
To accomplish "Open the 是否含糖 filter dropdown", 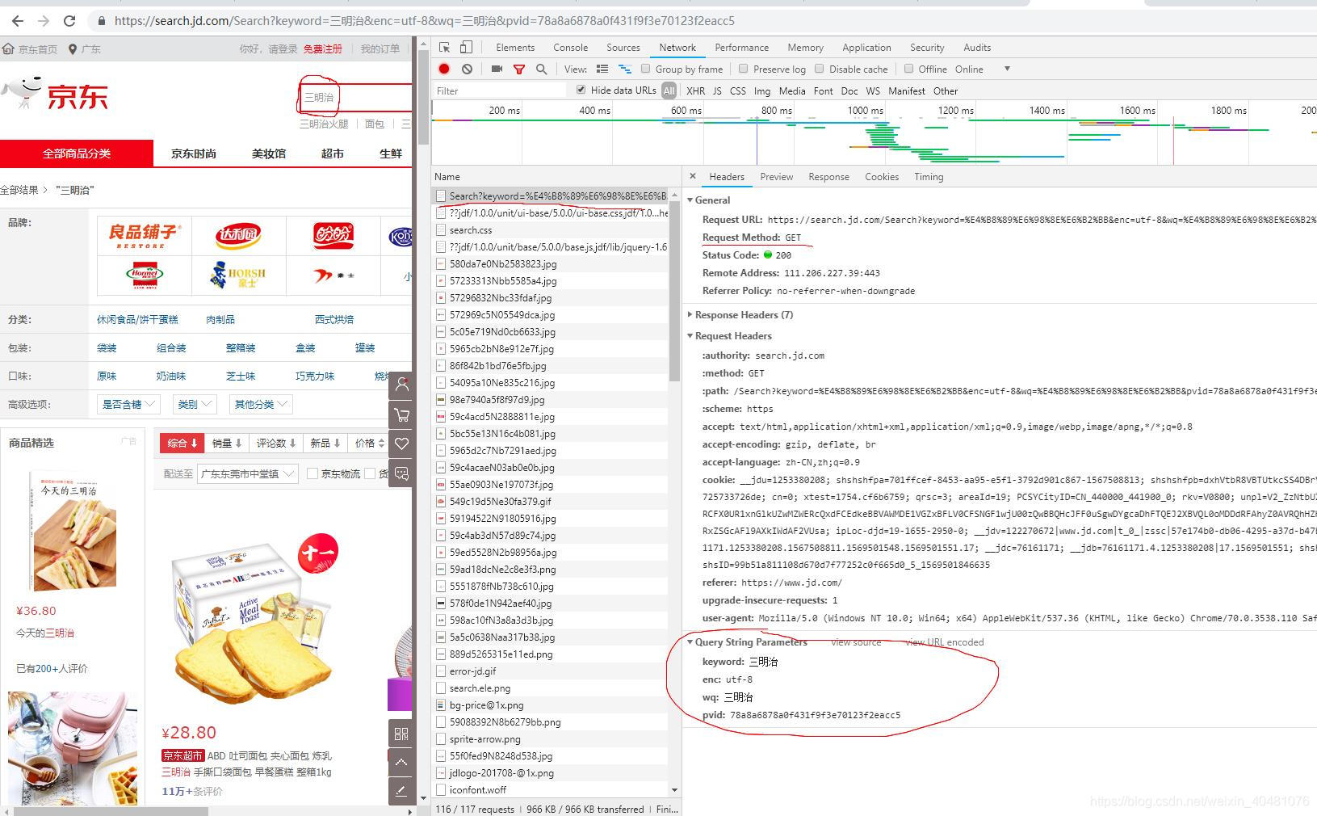I will [128, 404].
